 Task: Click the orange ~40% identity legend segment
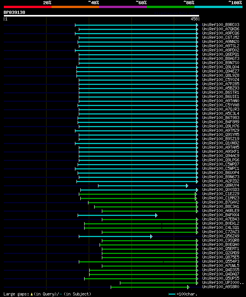[x=75, y=7]
